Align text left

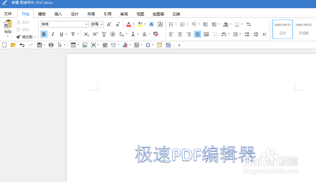(x=171, y=34)
